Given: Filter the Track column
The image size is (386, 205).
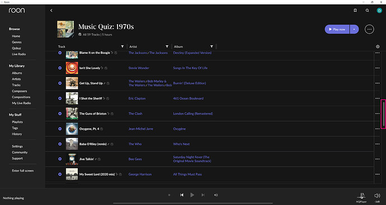Looking at the screenshot, I should point(123,46).
